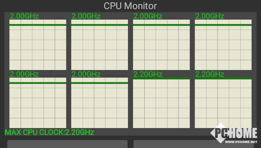Click the seventh core's 2.20GHz label
The image size is (261, 148).
148,74
